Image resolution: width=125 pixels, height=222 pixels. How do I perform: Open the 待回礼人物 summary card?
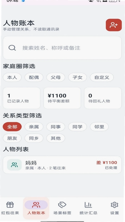point(103,98)
